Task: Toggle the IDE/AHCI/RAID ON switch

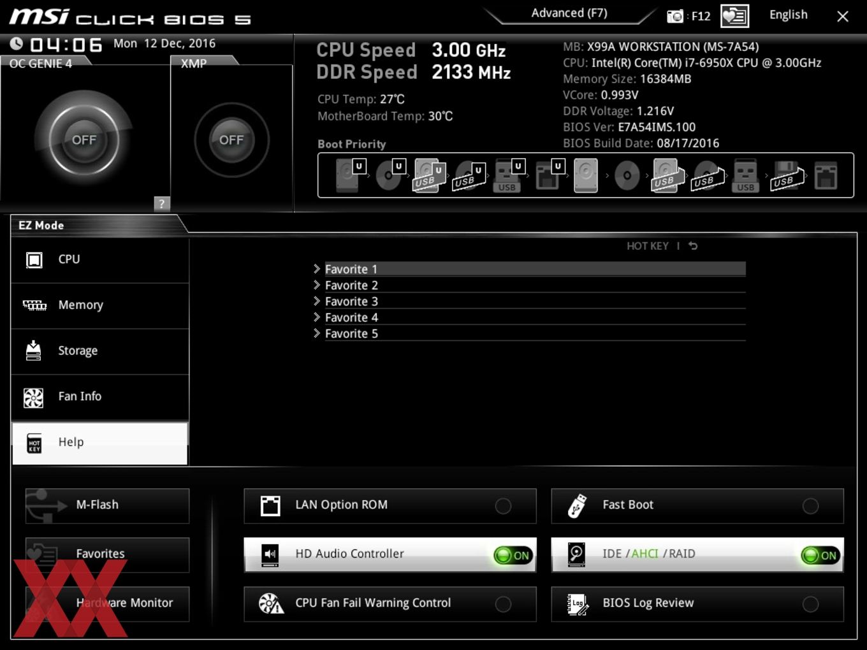Action: [x=820, y=555]
